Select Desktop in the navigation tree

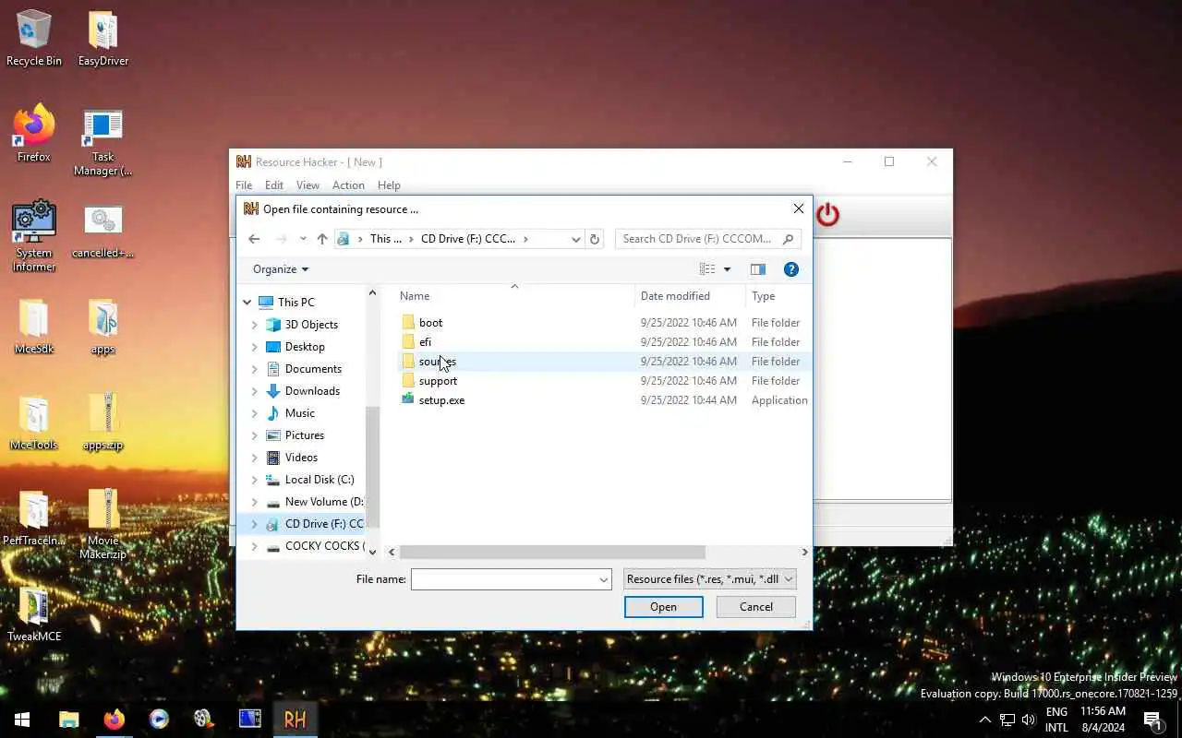pos(305,347)
